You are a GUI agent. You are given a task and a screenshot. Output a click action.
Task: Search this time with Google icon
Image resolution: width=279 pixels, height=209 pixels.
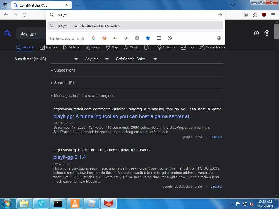(x=93, y=38)
